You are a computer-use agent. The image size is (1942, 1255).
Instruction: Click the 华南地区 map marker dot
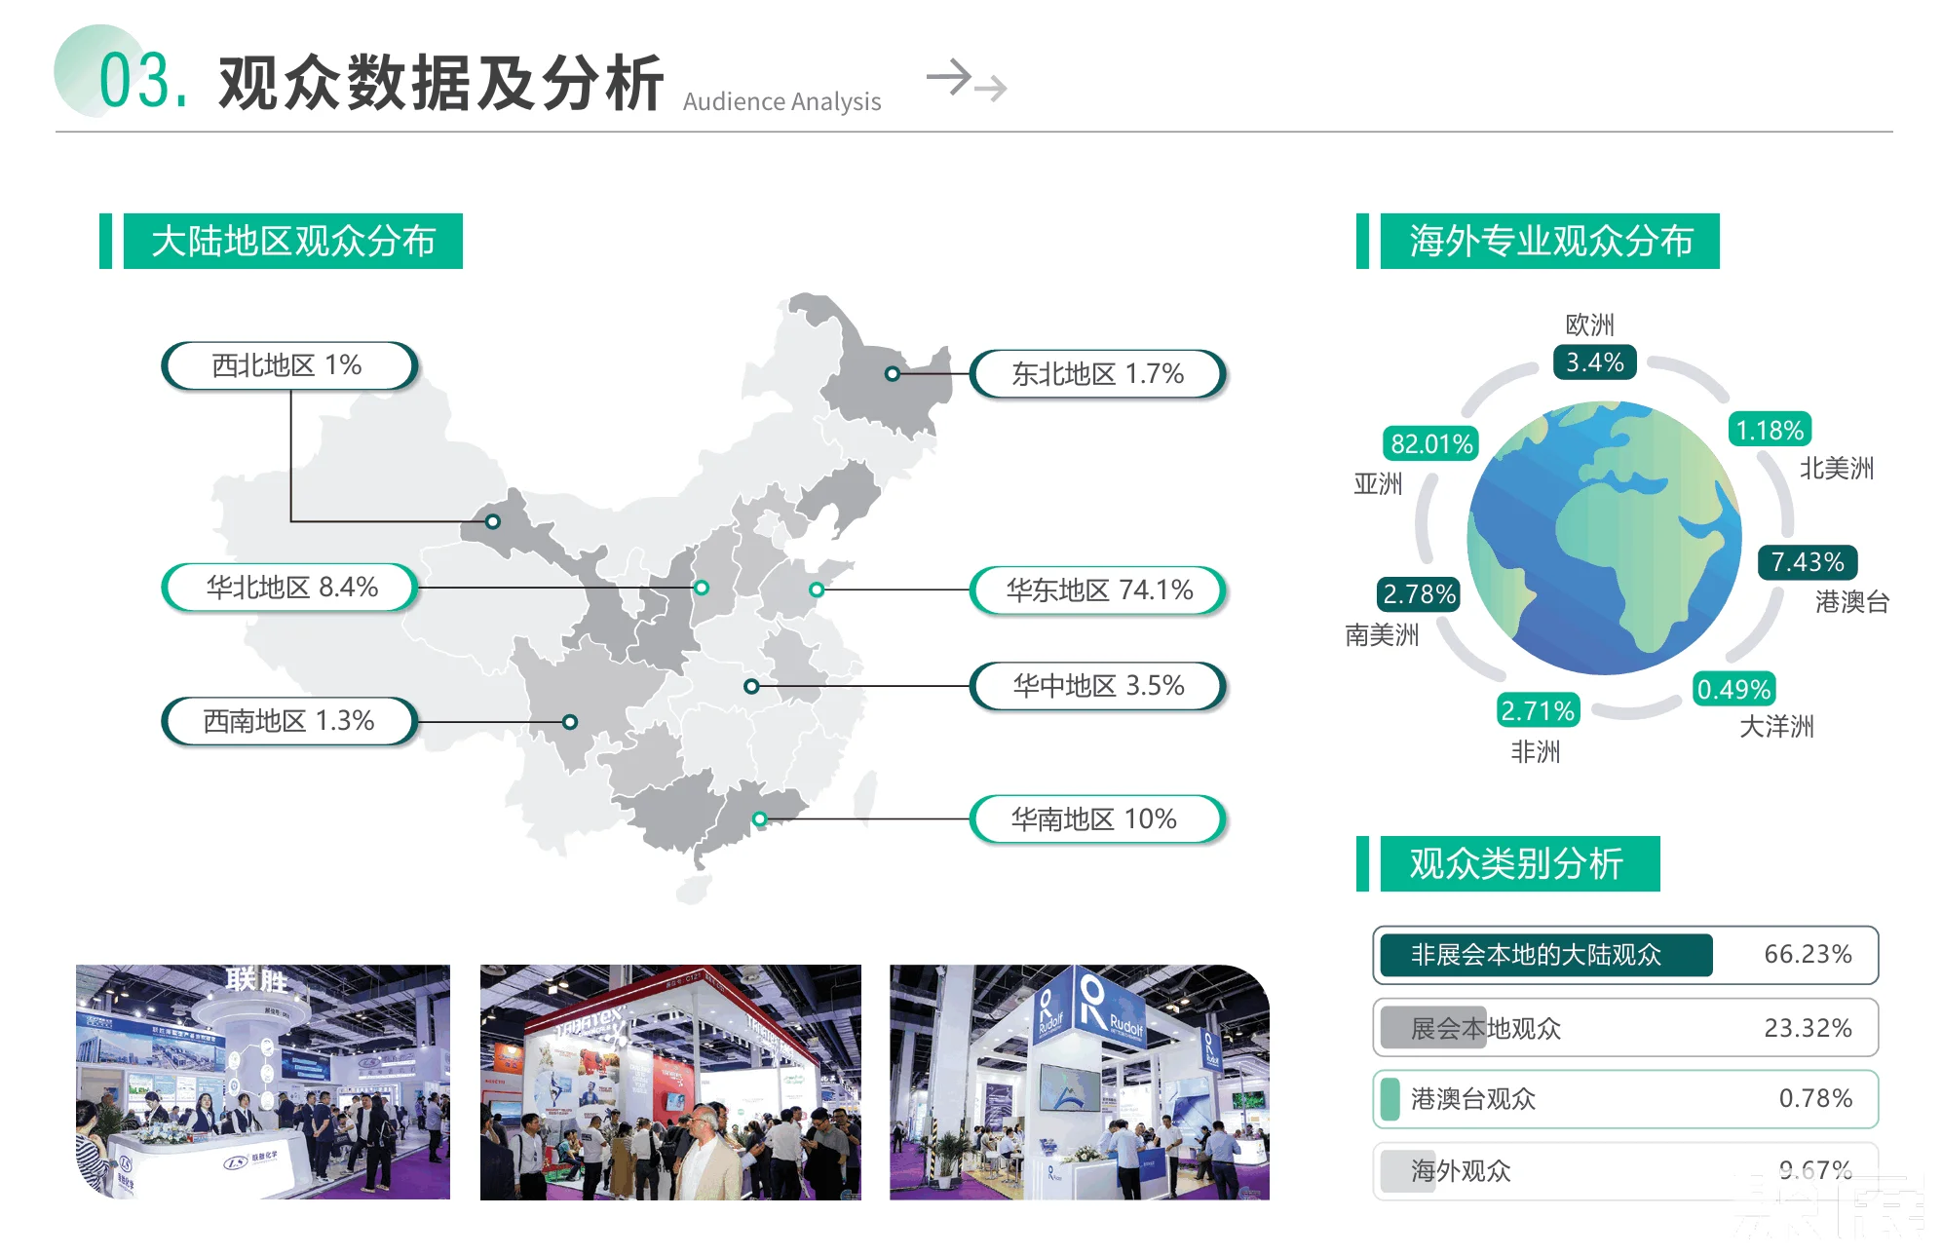(x=760, y=819)
